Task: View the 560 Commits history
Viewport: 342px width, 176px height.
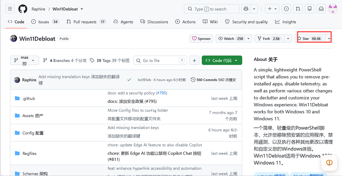Action: click(213, 80)
